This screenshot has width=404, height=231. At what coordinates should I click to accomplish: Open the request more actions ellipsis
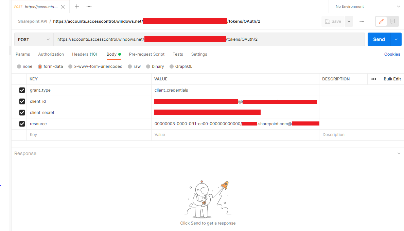[x=361, y=21]
